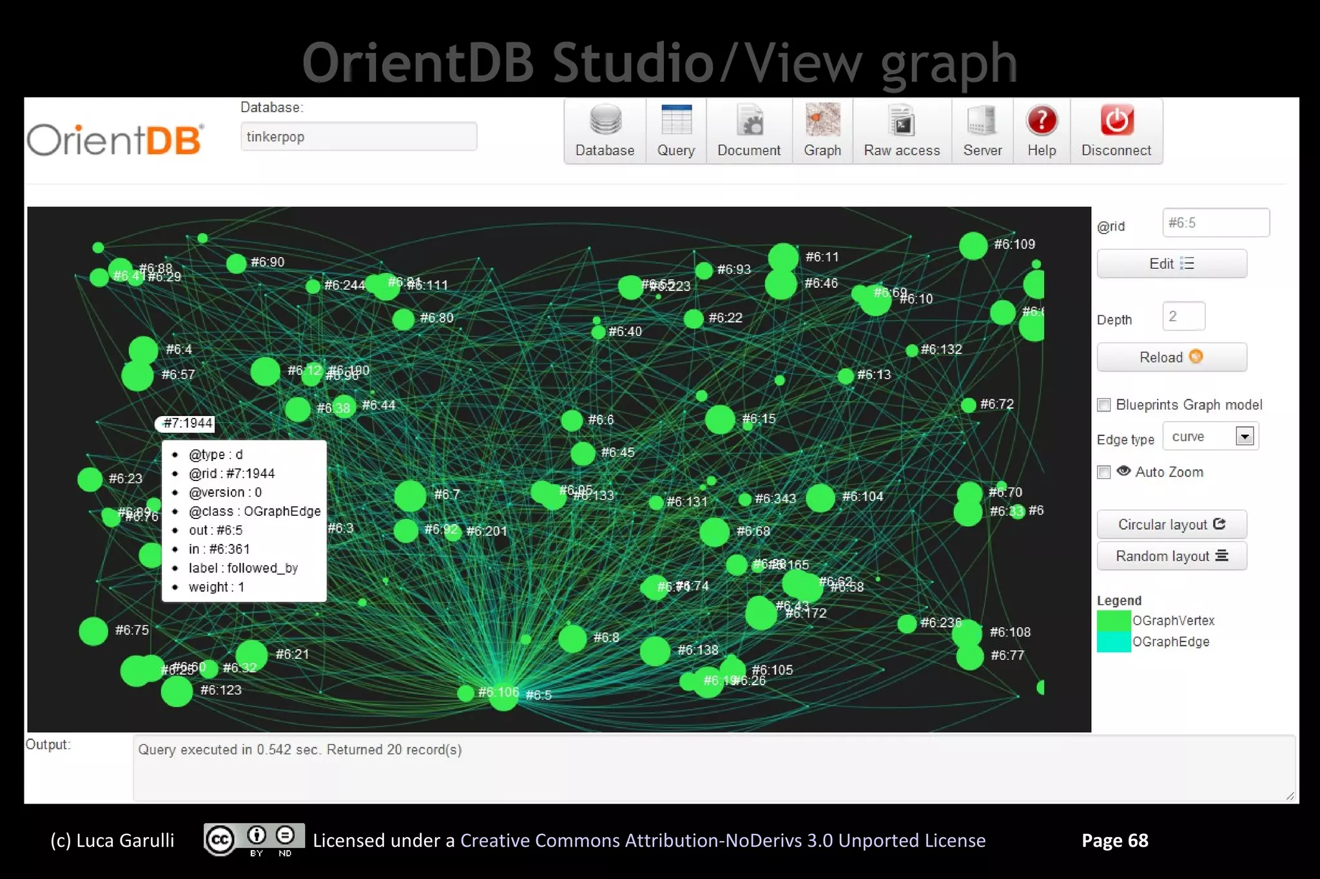Click the Edit button
1320x879 pixels.
coord(1172,263)
